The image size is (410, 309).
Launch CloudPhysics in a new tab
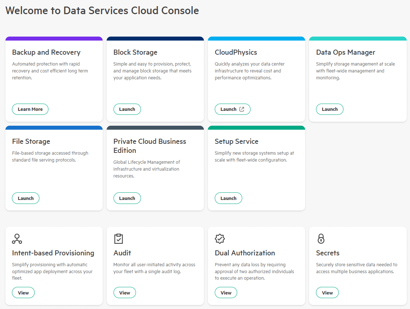pos(232,109)
